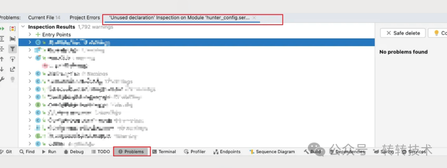Click the Expand All icon
This screenshot has height=168, width=447.
point(2,39)
